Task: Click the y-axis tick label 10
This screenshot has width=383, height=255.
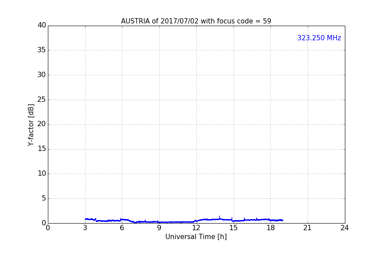Action: click(x=42, y=174)
